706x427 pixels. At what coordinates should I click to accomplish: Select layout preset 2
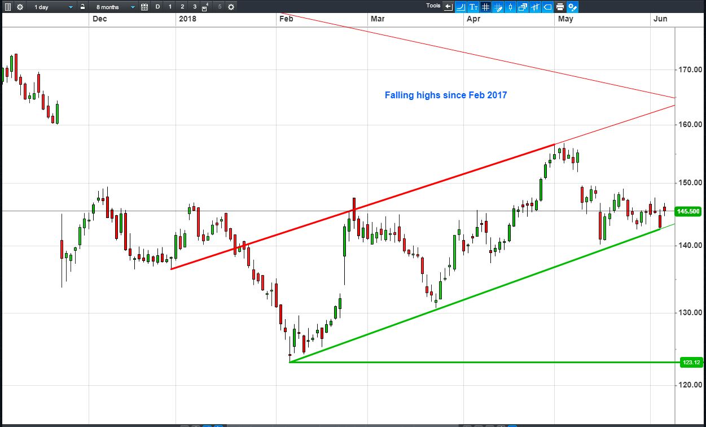tap(182, 7)
